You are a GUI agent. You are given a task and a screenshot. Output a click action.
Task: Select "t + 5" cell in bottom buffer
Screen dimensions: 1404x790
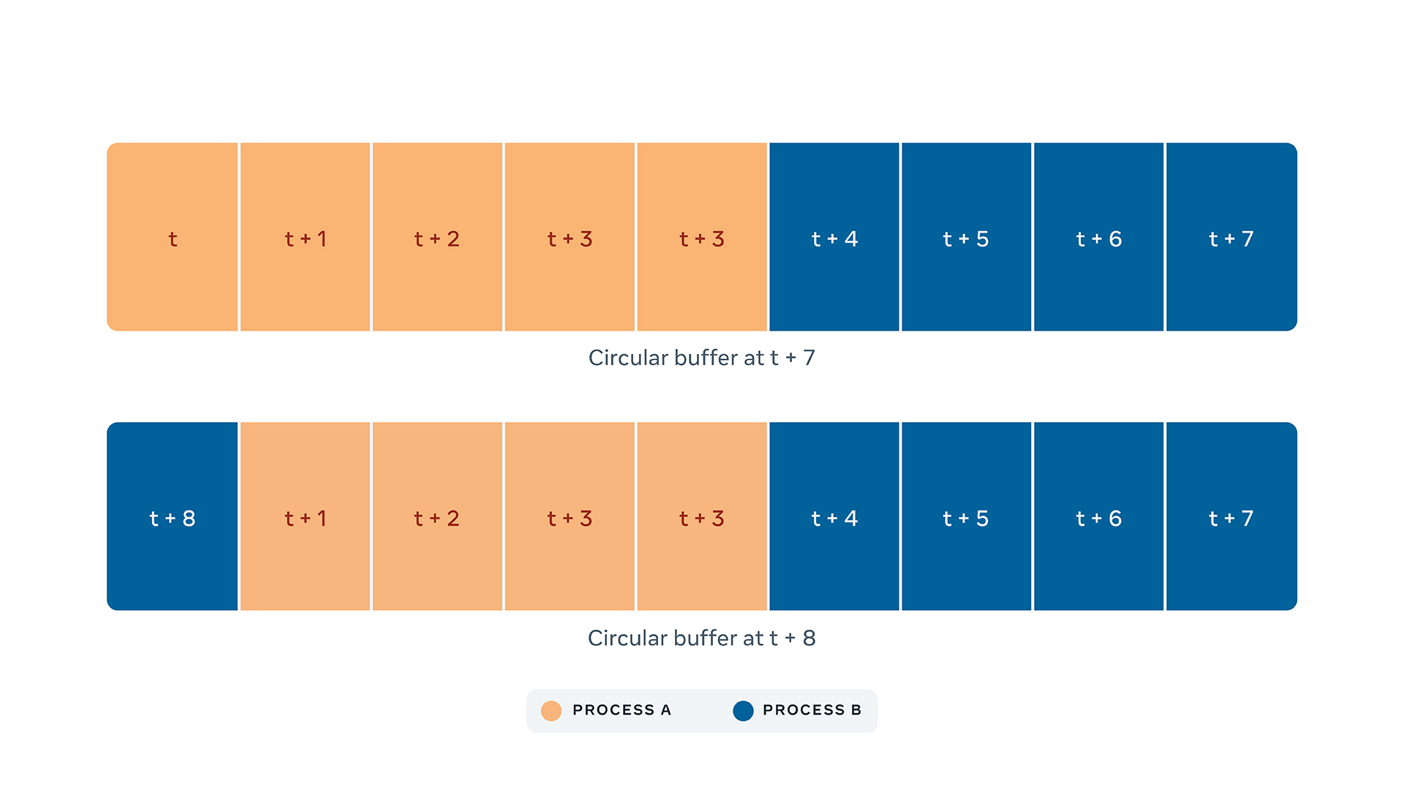(966, 516)
